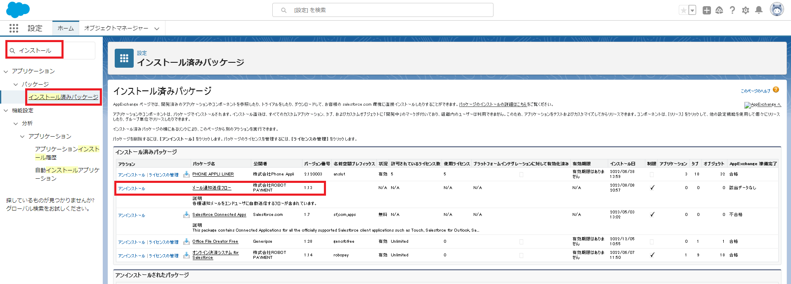
Task: Click the AppExchange image icon
Action: (x=747, y=105)
